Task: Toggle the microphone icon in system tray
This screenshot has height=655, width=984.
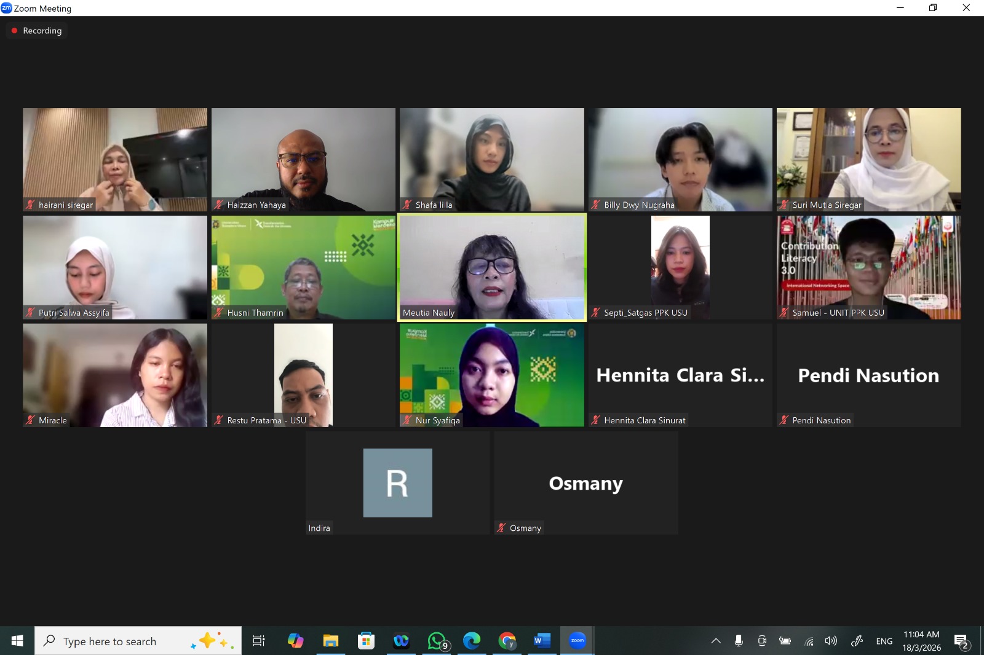Action: [x=739, y=641]
